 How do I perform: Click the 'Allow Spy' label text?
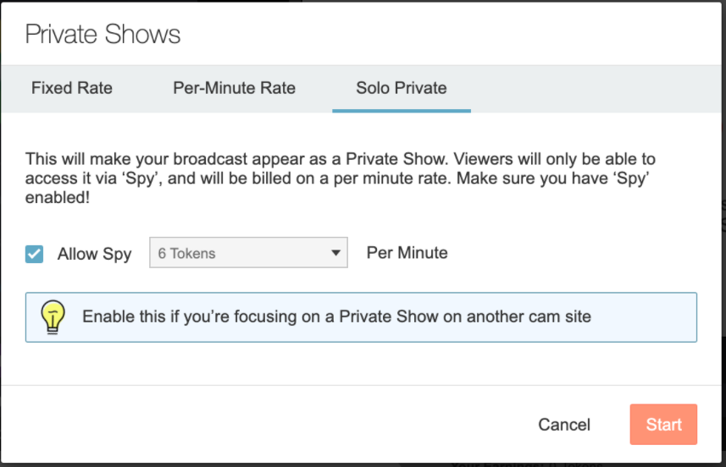click(94, 254)
